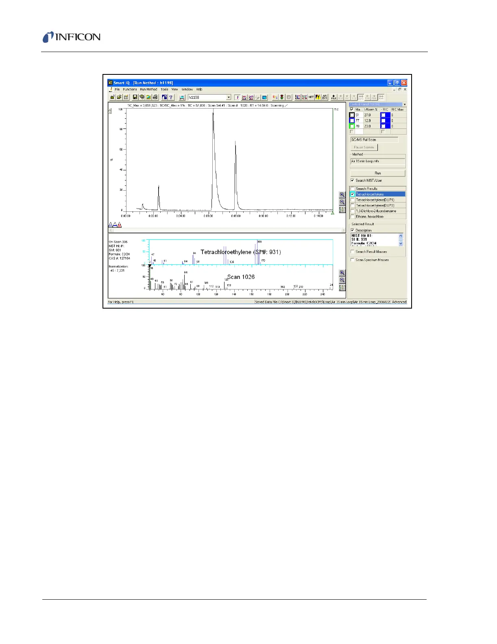This screenshot has height=644, width=497.
Task: Click the Help question mark icon
Action: [171, 98]
